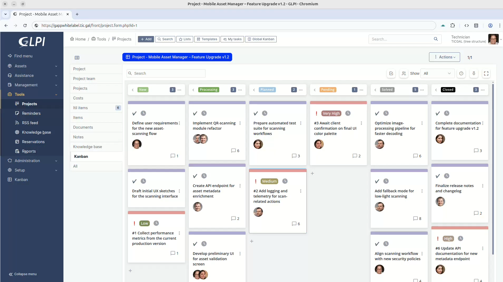503x282 pixels.
Task: Collapse the Solved column on the board
Action: pyautogui.click(x=375, y=90)
